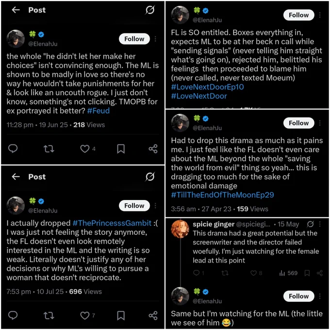Open the #LoveNextDoorEp10 hashtag
This screenshot has width=330, height=330.
pyautogui.click(x=207, y=87)
